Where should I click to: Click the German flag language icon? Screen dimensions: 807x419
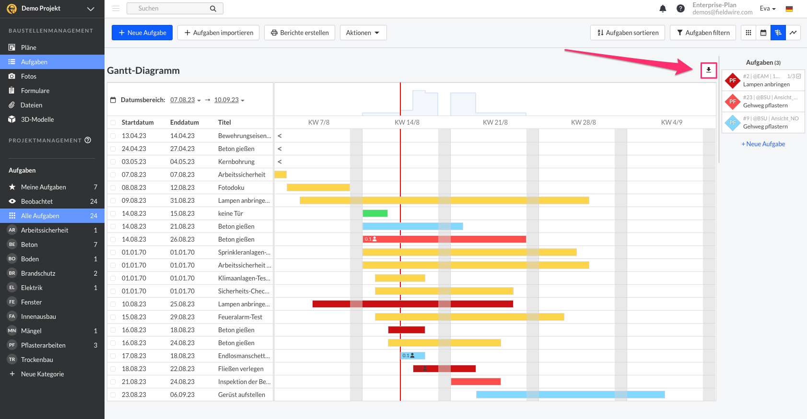(x=789, y=9)
